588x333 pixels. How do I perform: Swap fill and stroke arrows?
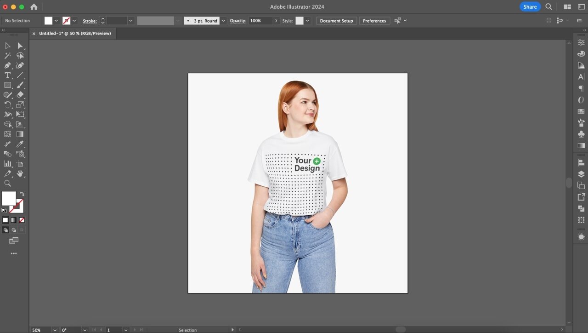tap(22, 194)
